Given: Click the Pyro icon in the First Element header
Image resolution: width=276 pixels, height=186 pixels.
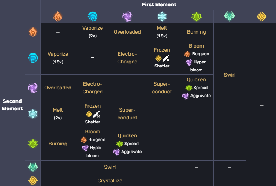Looking at the screenshot, I should click(58, 16).
